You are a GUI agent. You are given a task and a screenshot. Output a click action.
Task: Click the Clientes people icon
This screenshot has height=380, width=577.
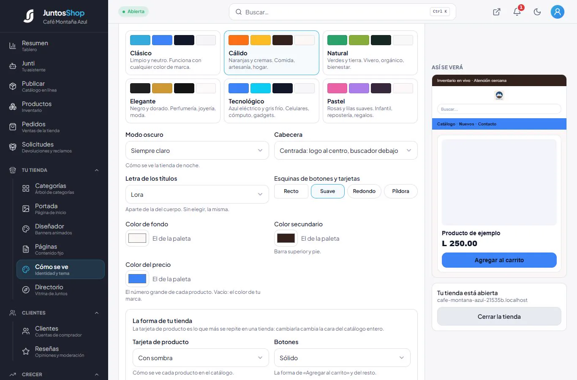tap(26, 331)
